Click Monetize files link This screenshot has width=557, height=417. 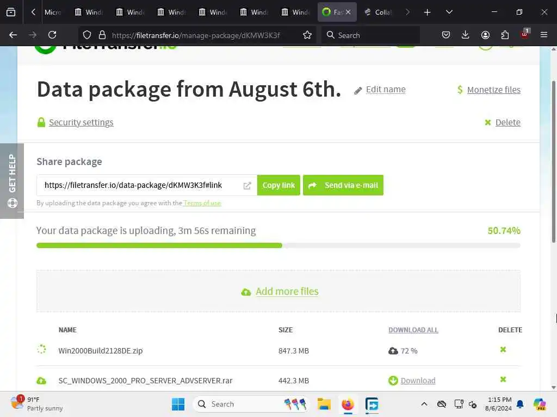494,90
